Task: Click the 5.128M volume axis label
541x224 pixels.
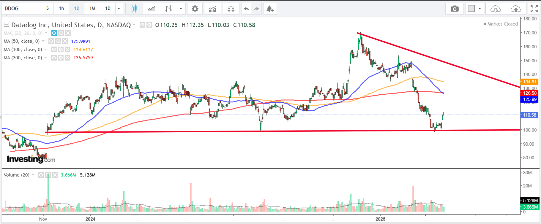Action: click(x=529, y=201)
